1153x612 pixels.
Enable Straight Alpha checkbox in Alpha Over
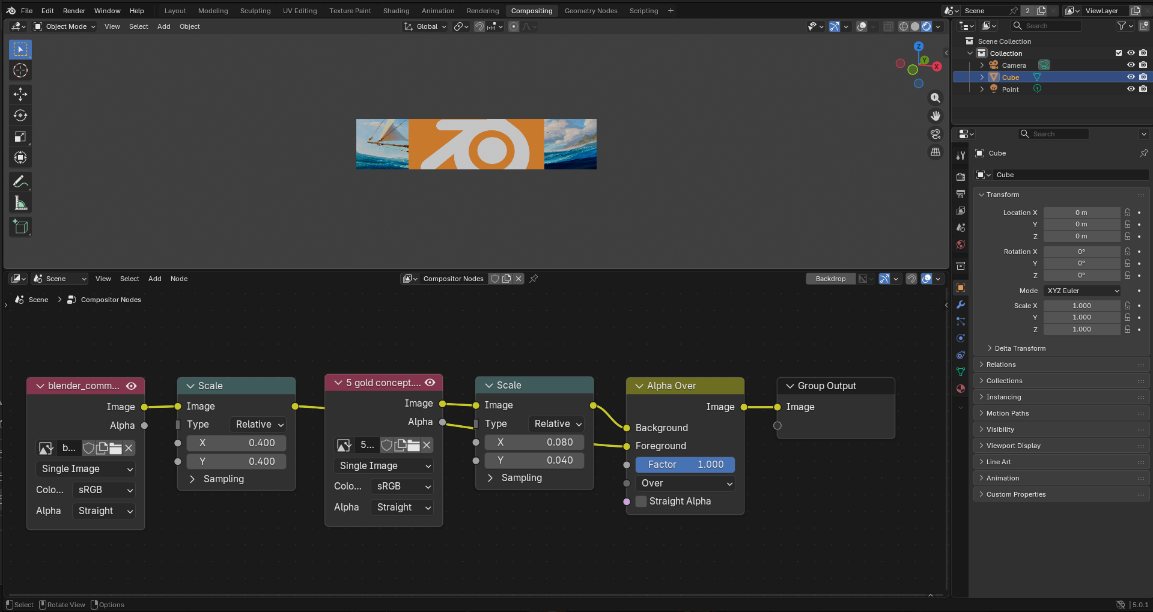641,501
